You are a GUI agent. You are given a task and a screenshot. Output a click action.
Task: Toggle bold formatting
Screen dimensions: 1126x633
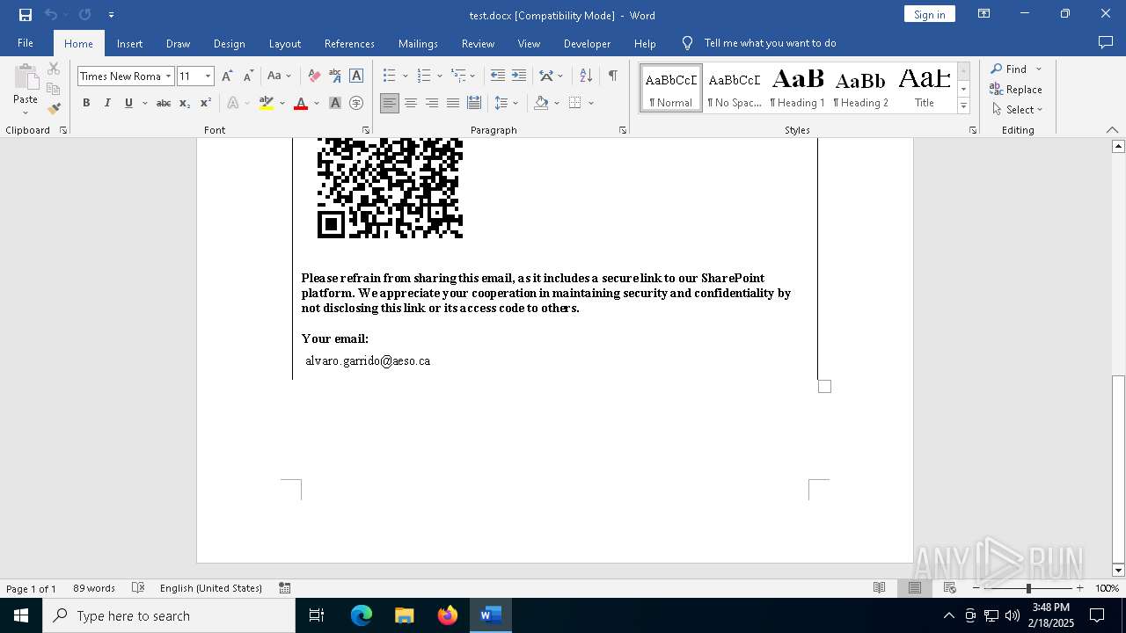click(86, 103)
